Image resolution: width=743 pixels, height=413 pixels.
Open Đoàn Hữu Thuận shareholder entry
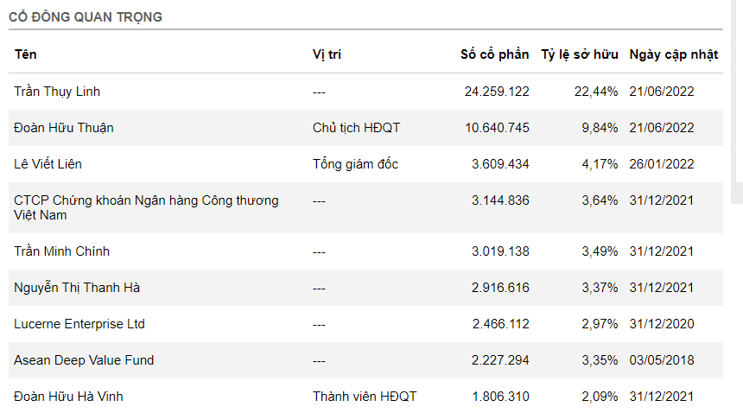click(64, 128)
